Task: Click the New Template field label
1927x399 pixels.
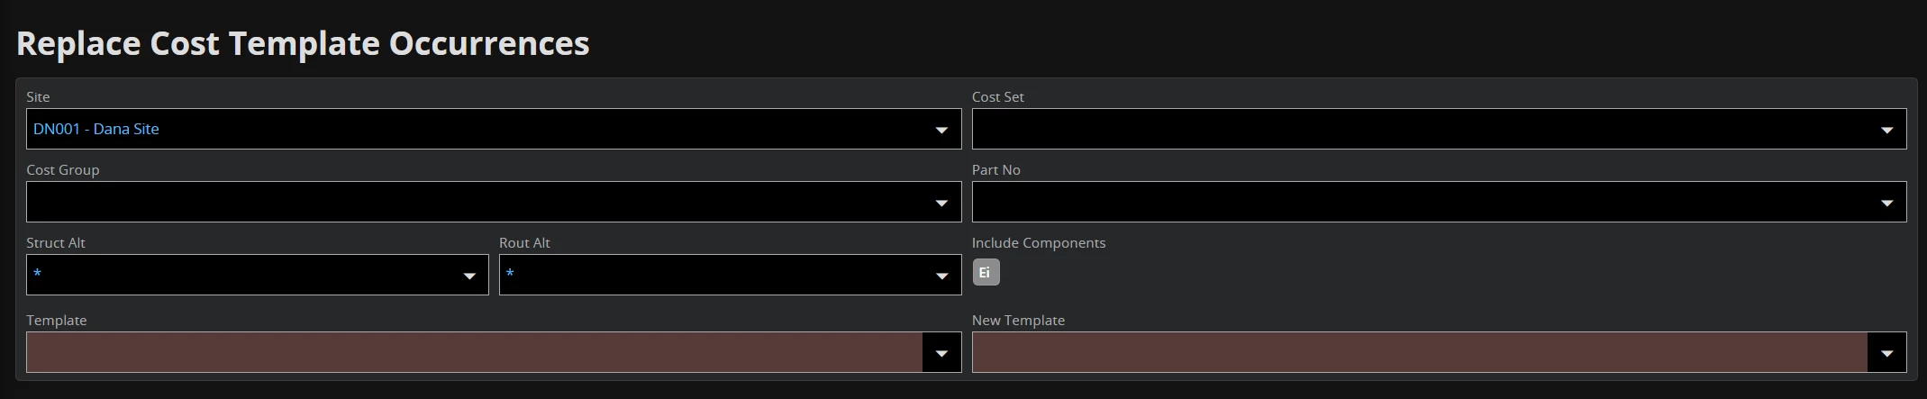Action: (1018, 321)
